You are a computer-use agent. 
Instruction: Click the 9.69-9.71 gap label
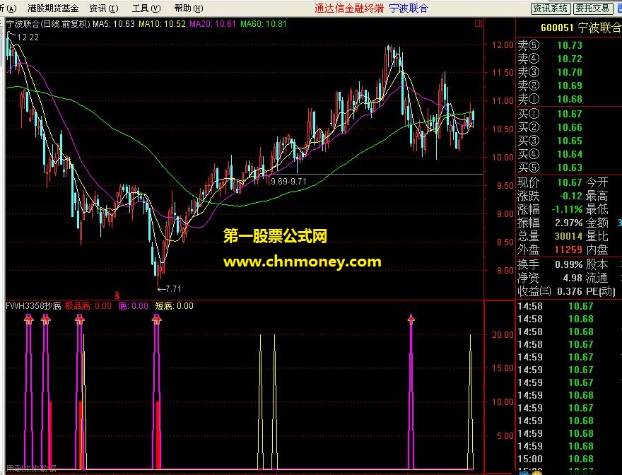click(x=288, y=182)
